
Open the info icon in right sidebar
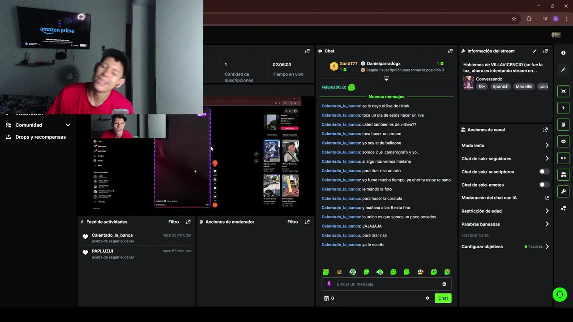click(x=563, y=53)
